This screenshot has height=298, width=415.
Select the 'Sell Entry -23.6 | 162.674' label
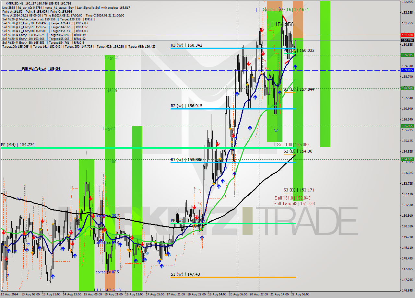[286, 10]
